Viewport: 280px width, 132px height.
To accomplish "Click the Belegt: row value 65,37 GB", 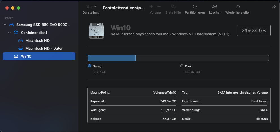I will (x=169, y=119).
